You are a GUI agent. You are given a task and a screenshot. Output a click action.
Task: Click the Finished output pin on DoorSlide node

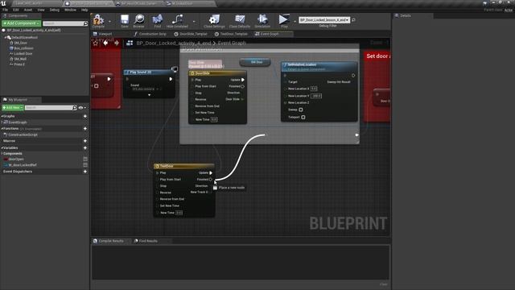(243, 86)
